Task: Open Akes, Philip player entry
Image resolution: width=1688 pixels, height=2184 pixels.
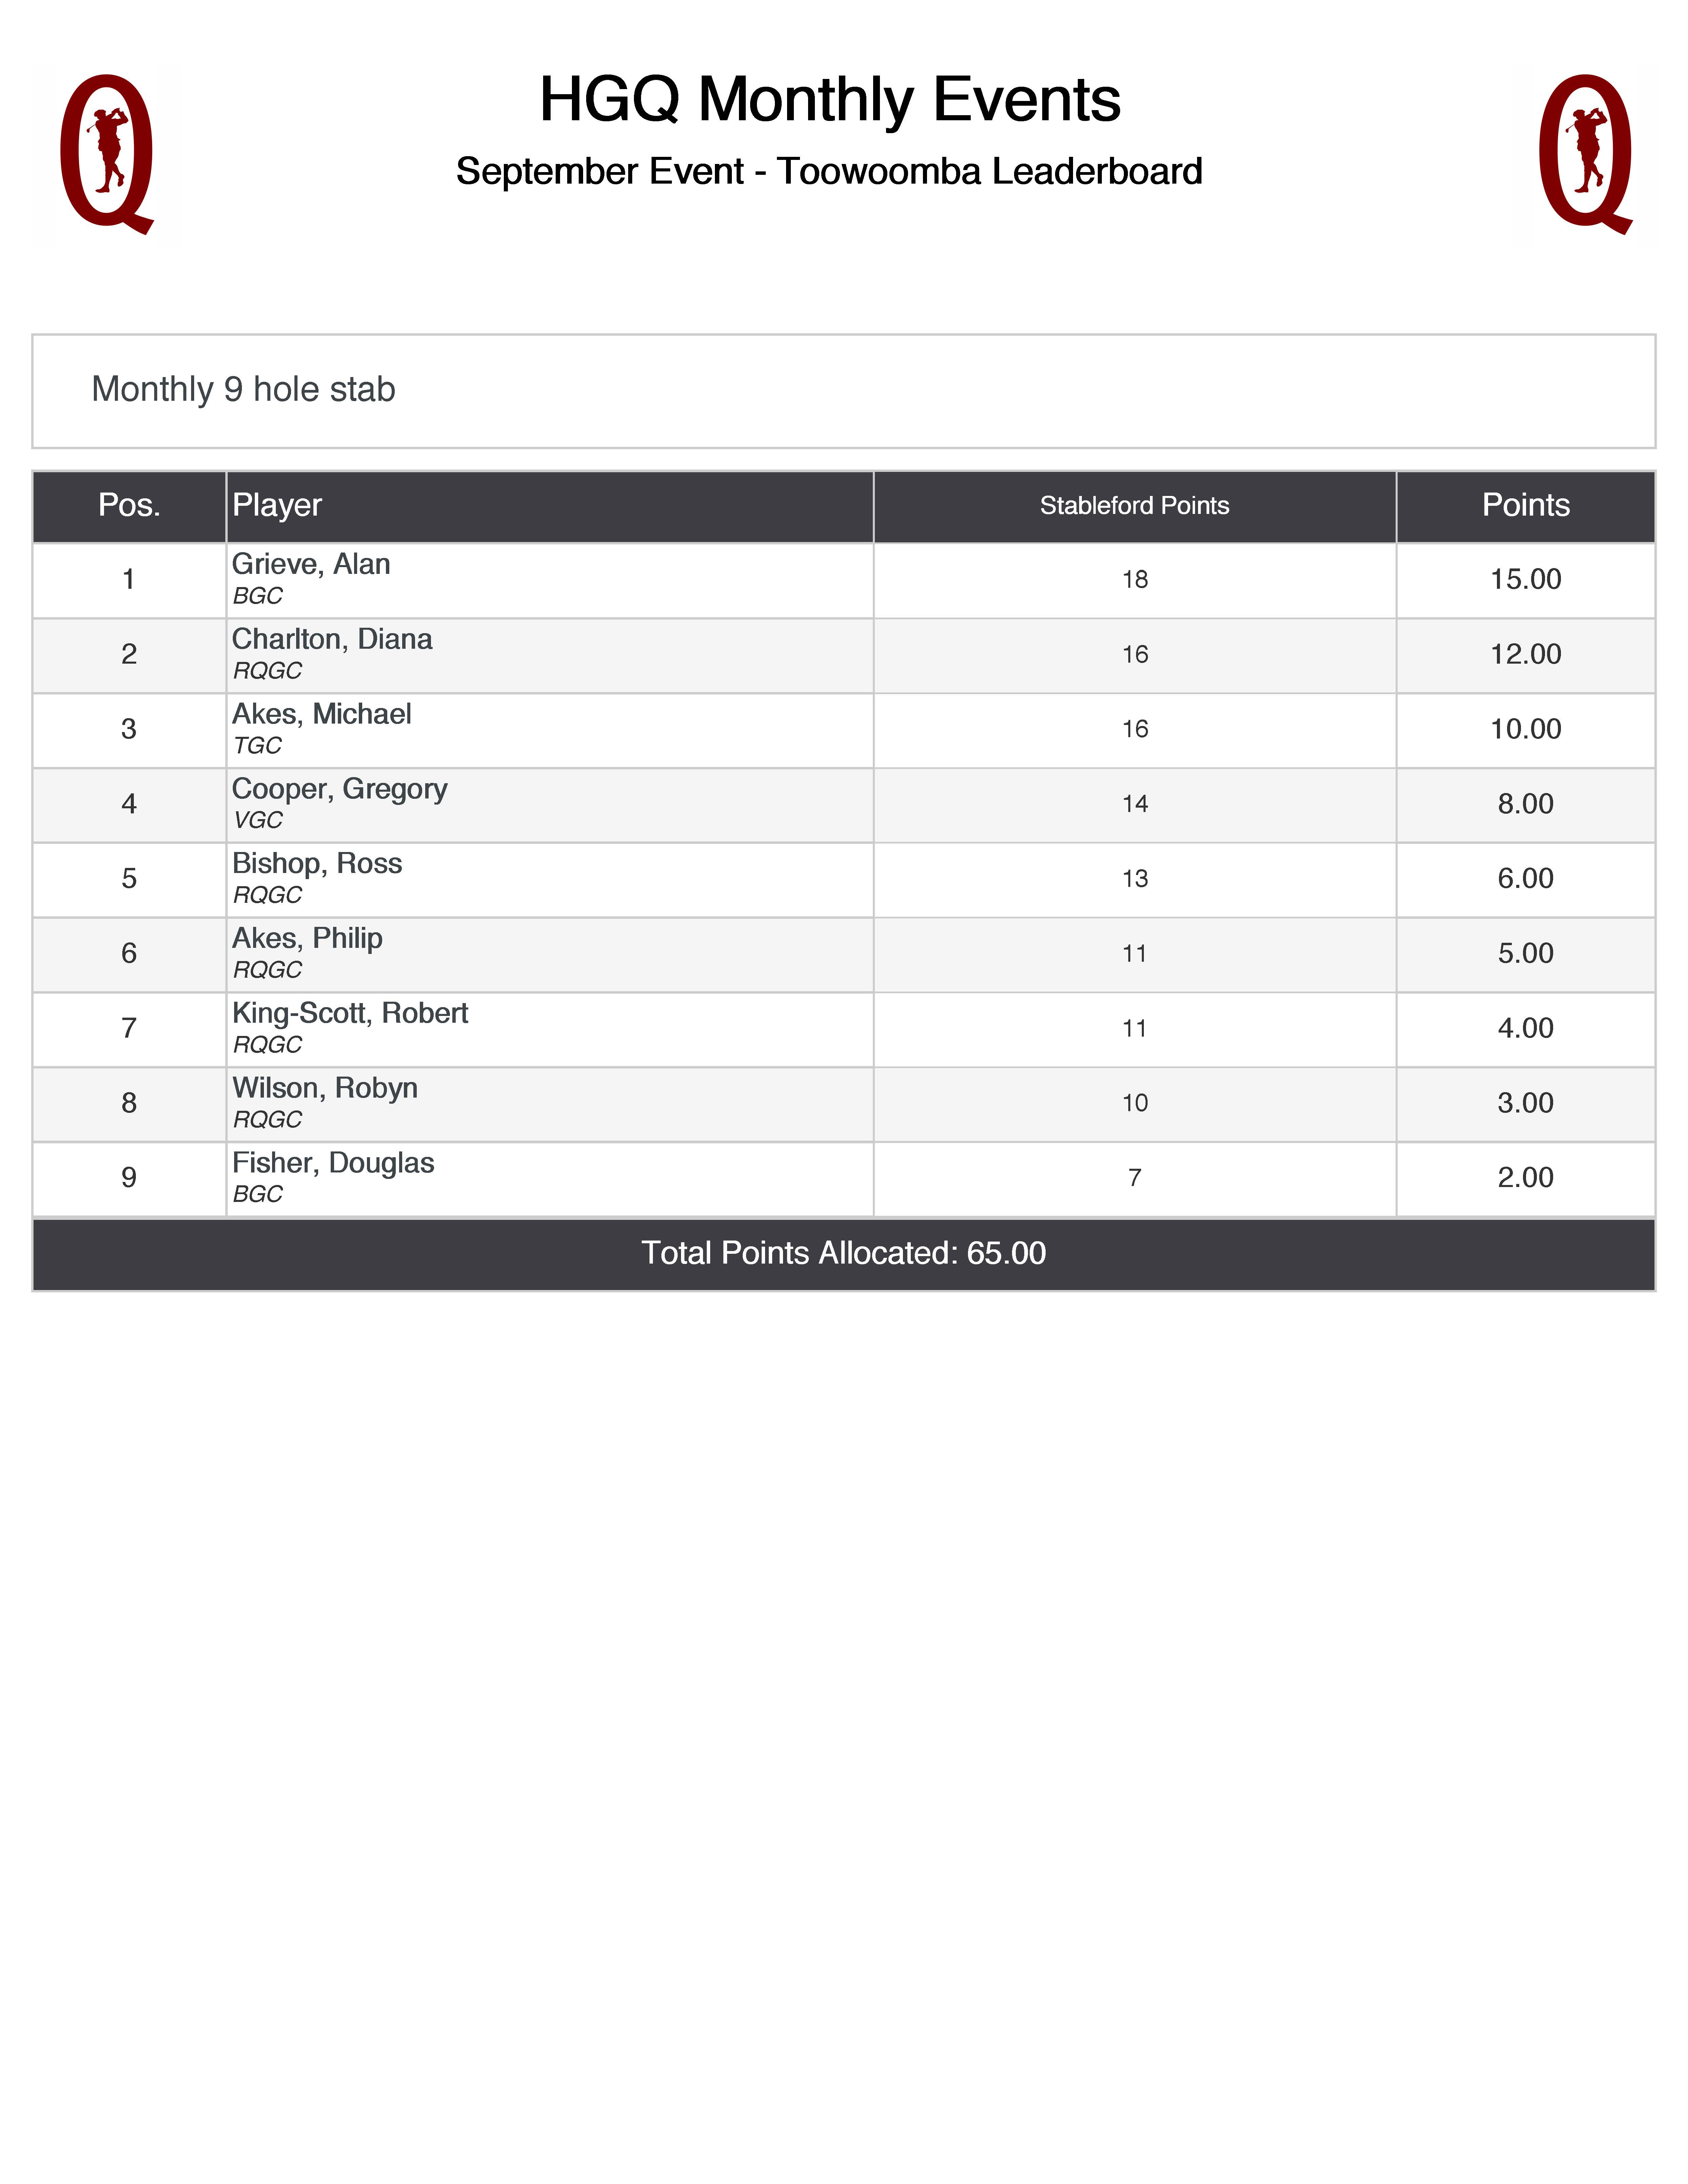Action: click(x=307, y=939)
